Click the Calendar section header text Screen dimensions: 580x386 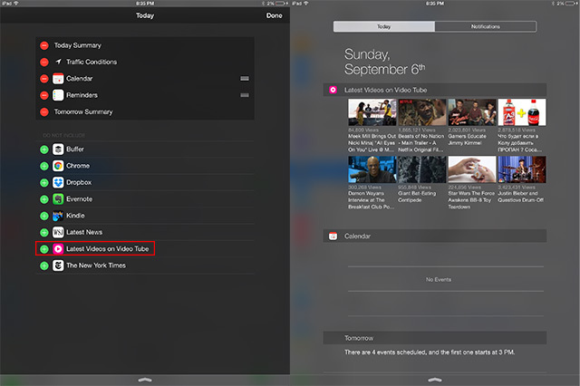(x=357, y=236)
